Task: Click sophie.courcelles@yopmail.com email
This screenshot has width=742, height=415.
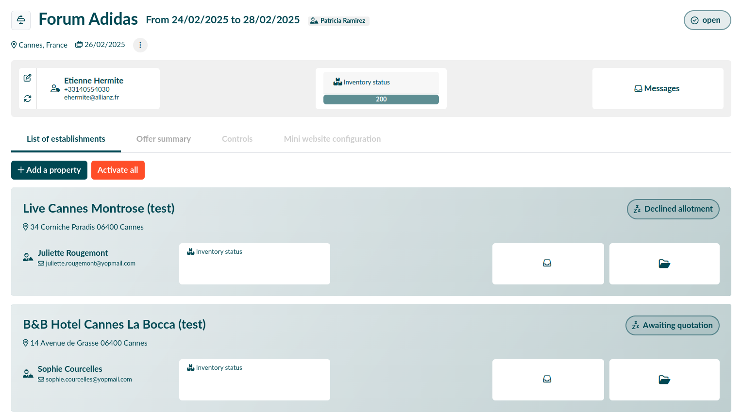Action: [x=89, y=380]
